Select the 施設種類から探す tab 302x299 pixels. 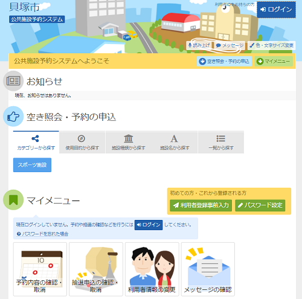tap(129, 142)
